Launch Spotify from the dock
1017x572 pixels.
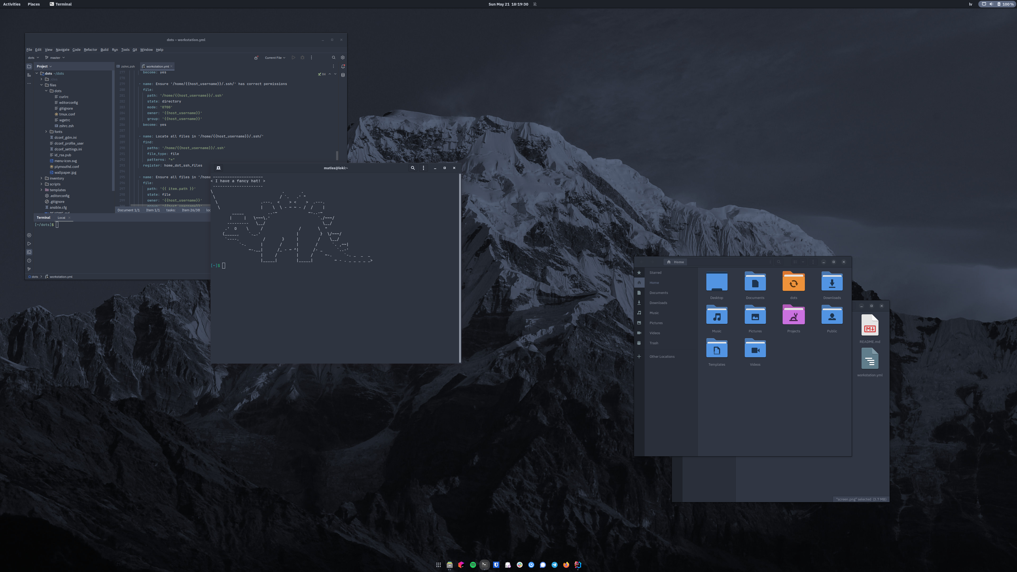click(x=472, y=565)
